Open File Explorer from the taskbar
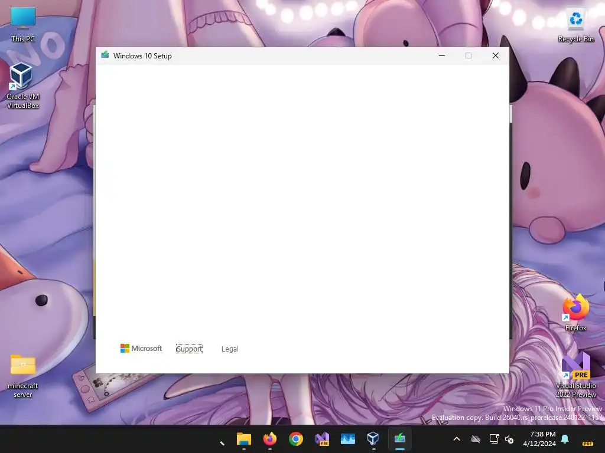605x453 pixels. tap(244, 439)
